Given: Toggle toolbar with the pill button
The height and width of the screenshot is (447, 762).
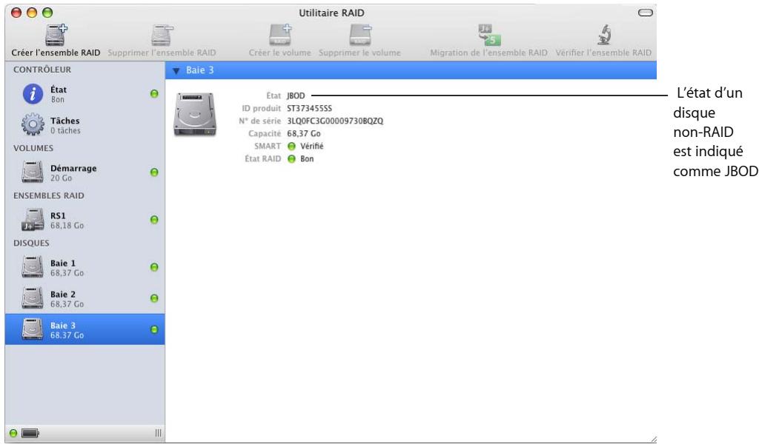Looking at the screenshot, I should click(x=646, y=13).
